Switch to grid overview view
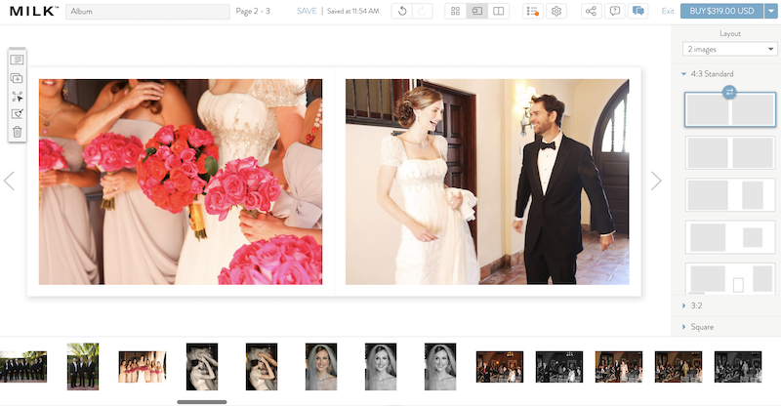Image resolution: width=781 pixels, height=406 pixels. 456,11
